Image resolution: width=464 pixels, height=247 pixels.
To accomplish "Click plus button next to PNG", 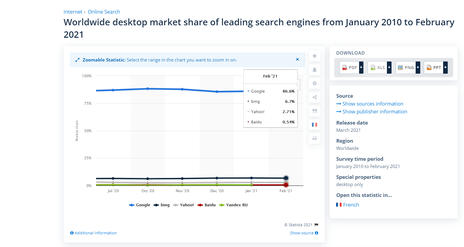I will pyautogui.click(x=418, y=68).
